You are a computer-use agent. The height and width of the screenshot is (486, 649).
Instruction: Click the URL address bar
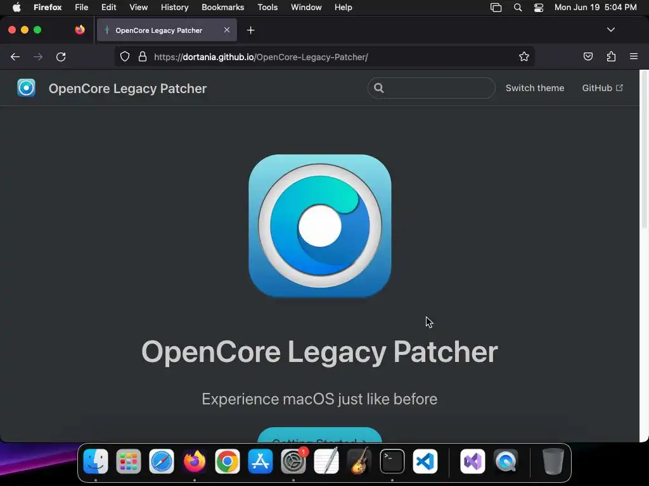coord(325,57)
